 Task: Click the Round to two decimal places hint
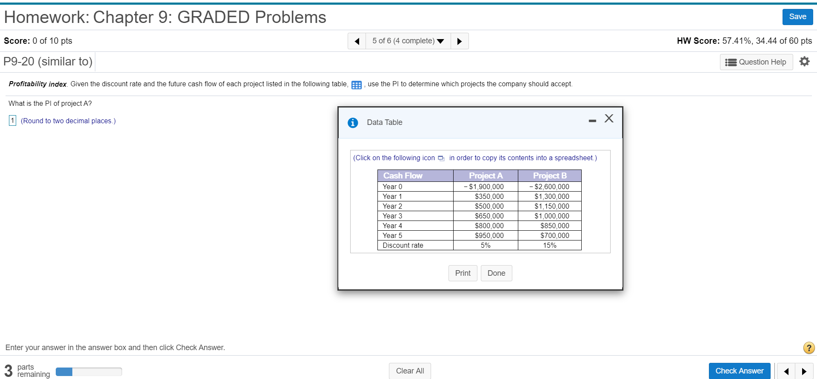(x=68, y=121)
